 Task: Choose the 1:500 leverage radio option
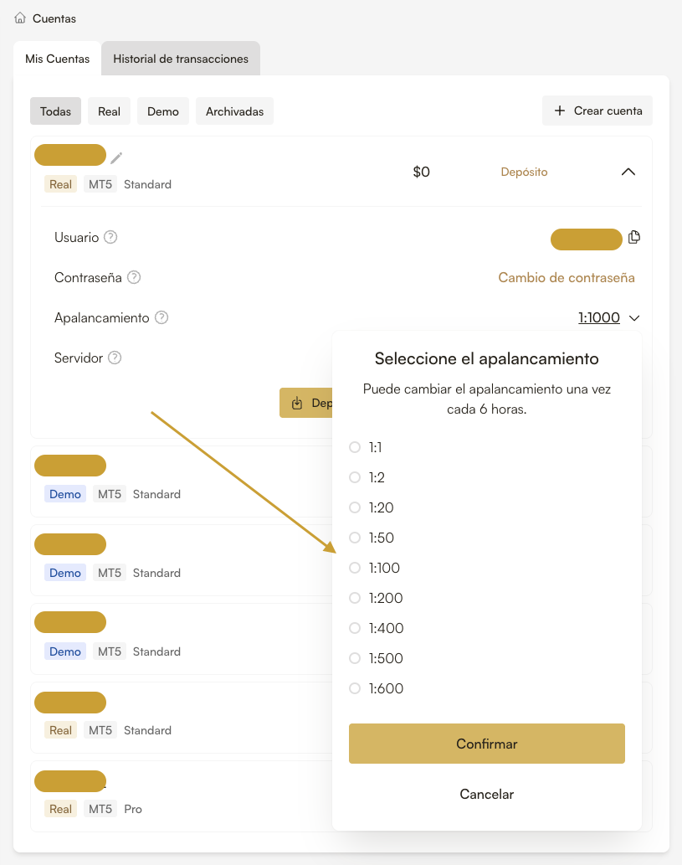click(355, 658)
